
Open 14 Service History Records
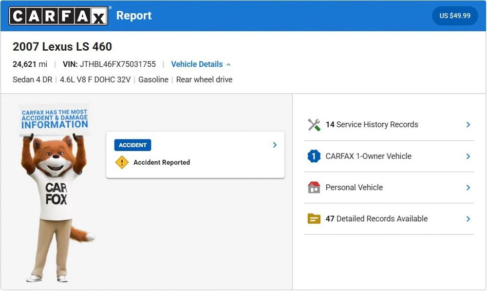click(x=389, y=125)
